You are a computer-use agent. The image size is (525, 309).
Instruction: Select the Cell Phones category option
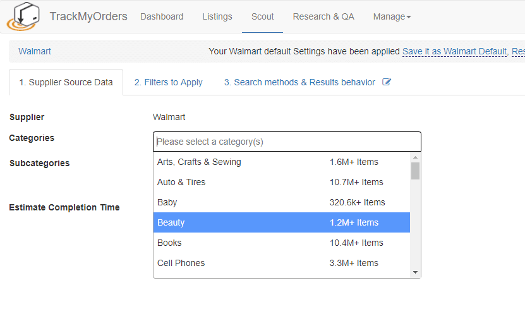click(x=282, y=263)
